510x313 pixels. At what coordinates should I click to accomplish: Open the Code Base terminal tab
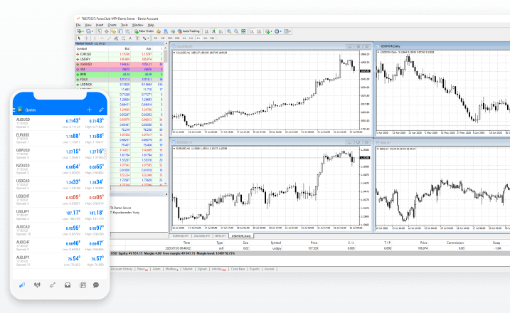tap(238, 269)
